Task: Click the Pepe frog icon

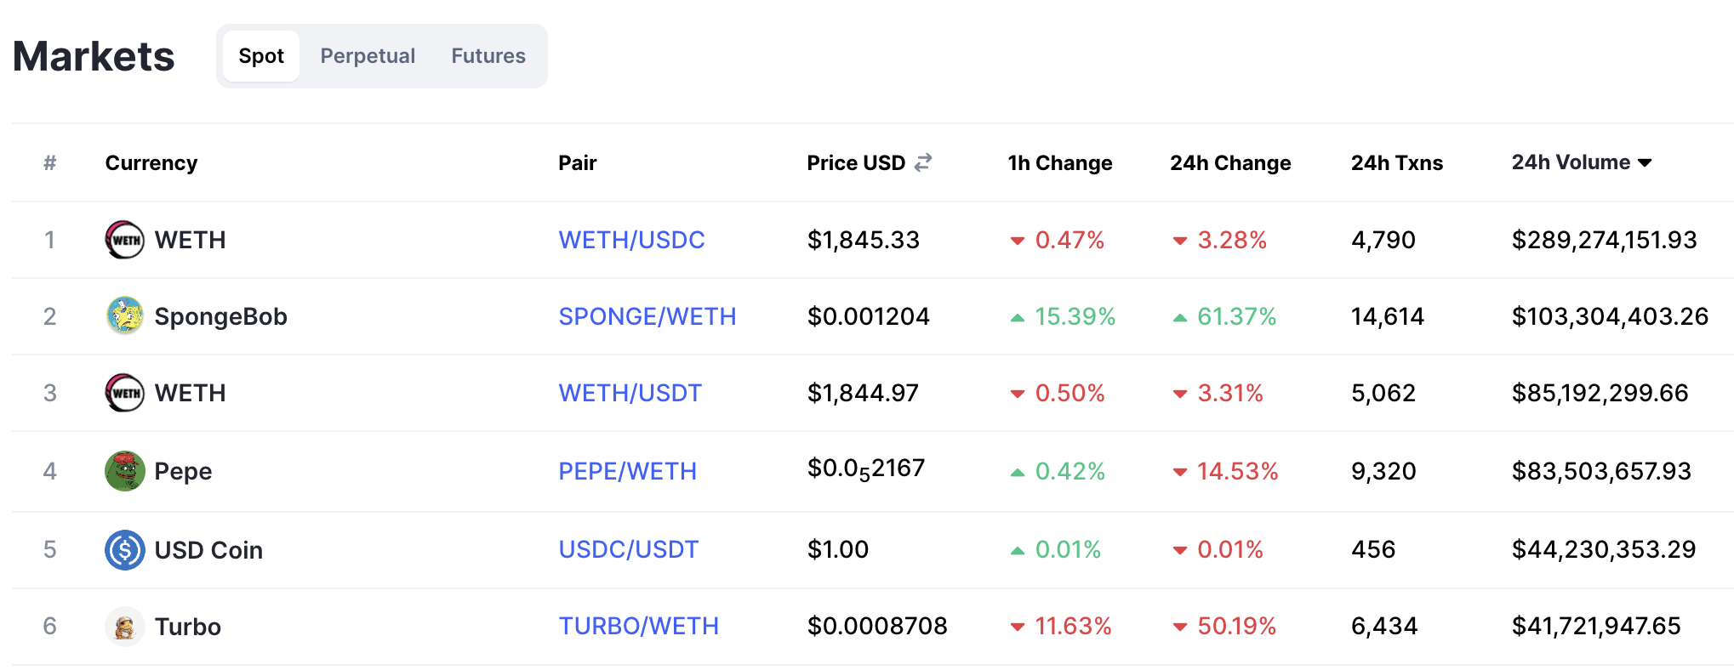Action: pos(124,471)
